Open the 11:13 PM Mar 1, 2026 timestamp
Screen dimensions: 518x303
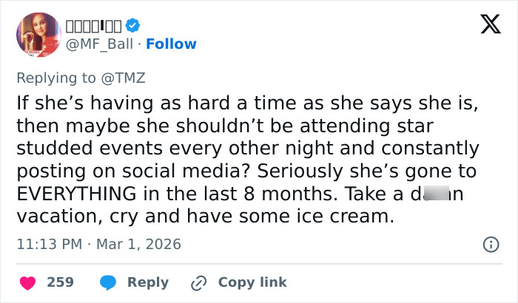coord(98,244)
